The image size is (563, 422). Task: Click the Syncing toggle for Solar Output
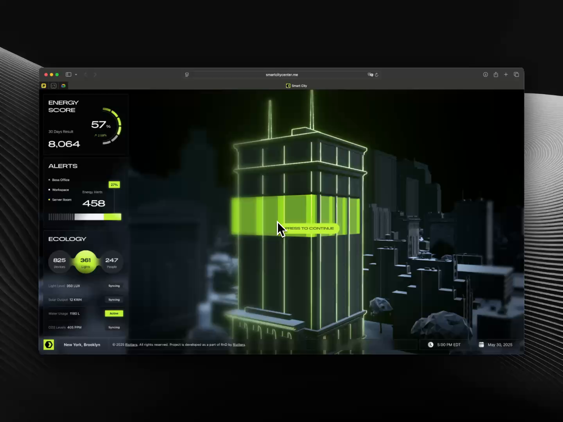(x=114, y=300)
